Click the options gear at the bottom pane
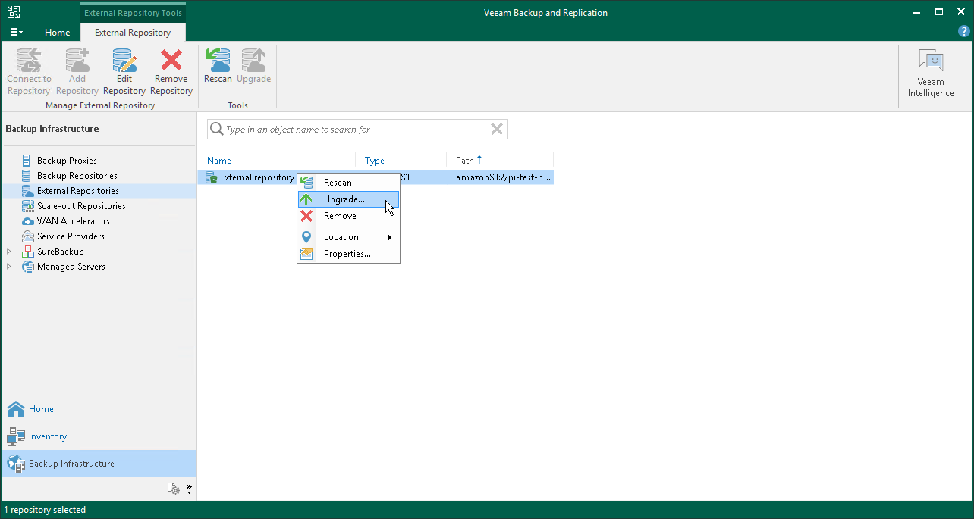Screen dimensions: 974x519 coord(174,489)
